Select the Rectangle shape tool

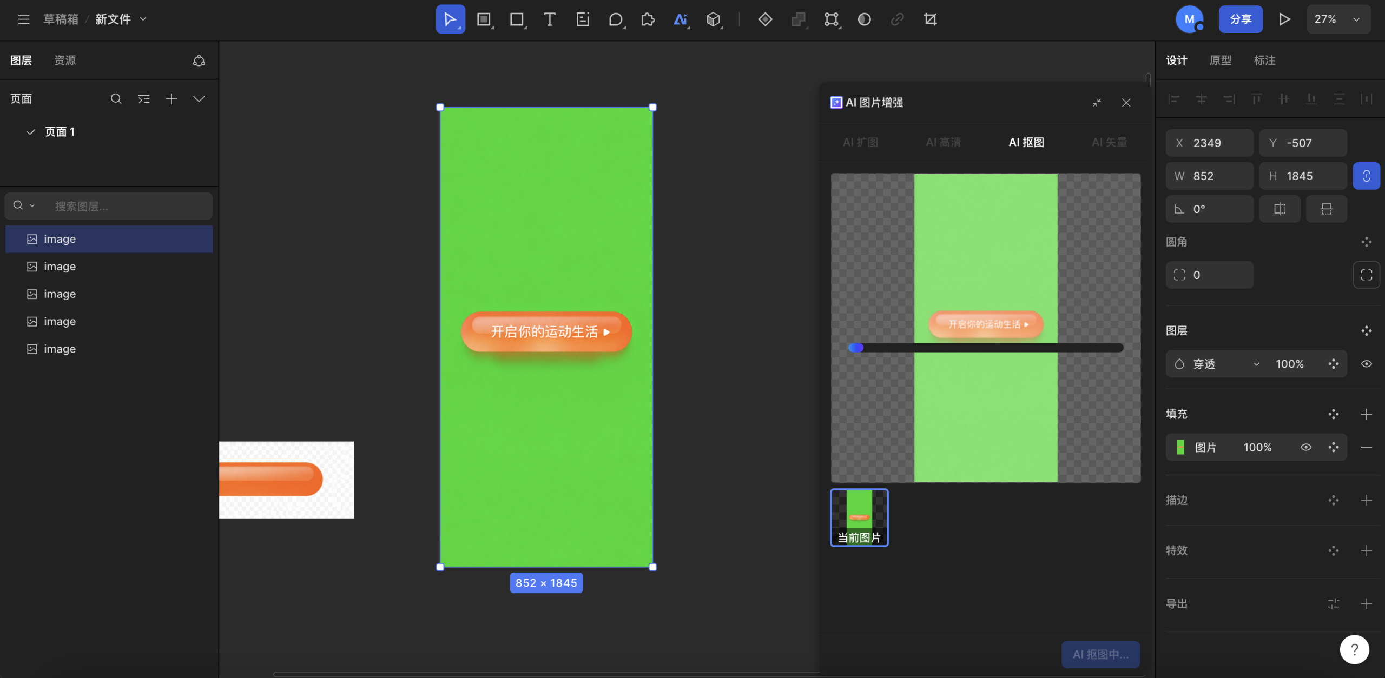pos(517,19)
